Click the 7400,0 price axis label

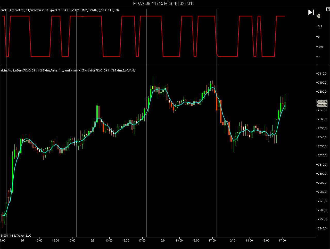tap(323, 83)
